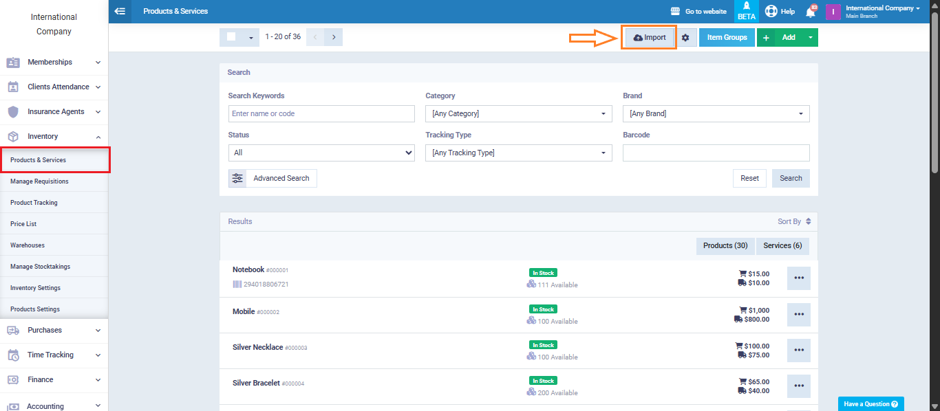The width and height of the screenshot is (940, 411).
Task: Click into the Search Keywords field
Action: pyautogui.click(x=321, y=113)
